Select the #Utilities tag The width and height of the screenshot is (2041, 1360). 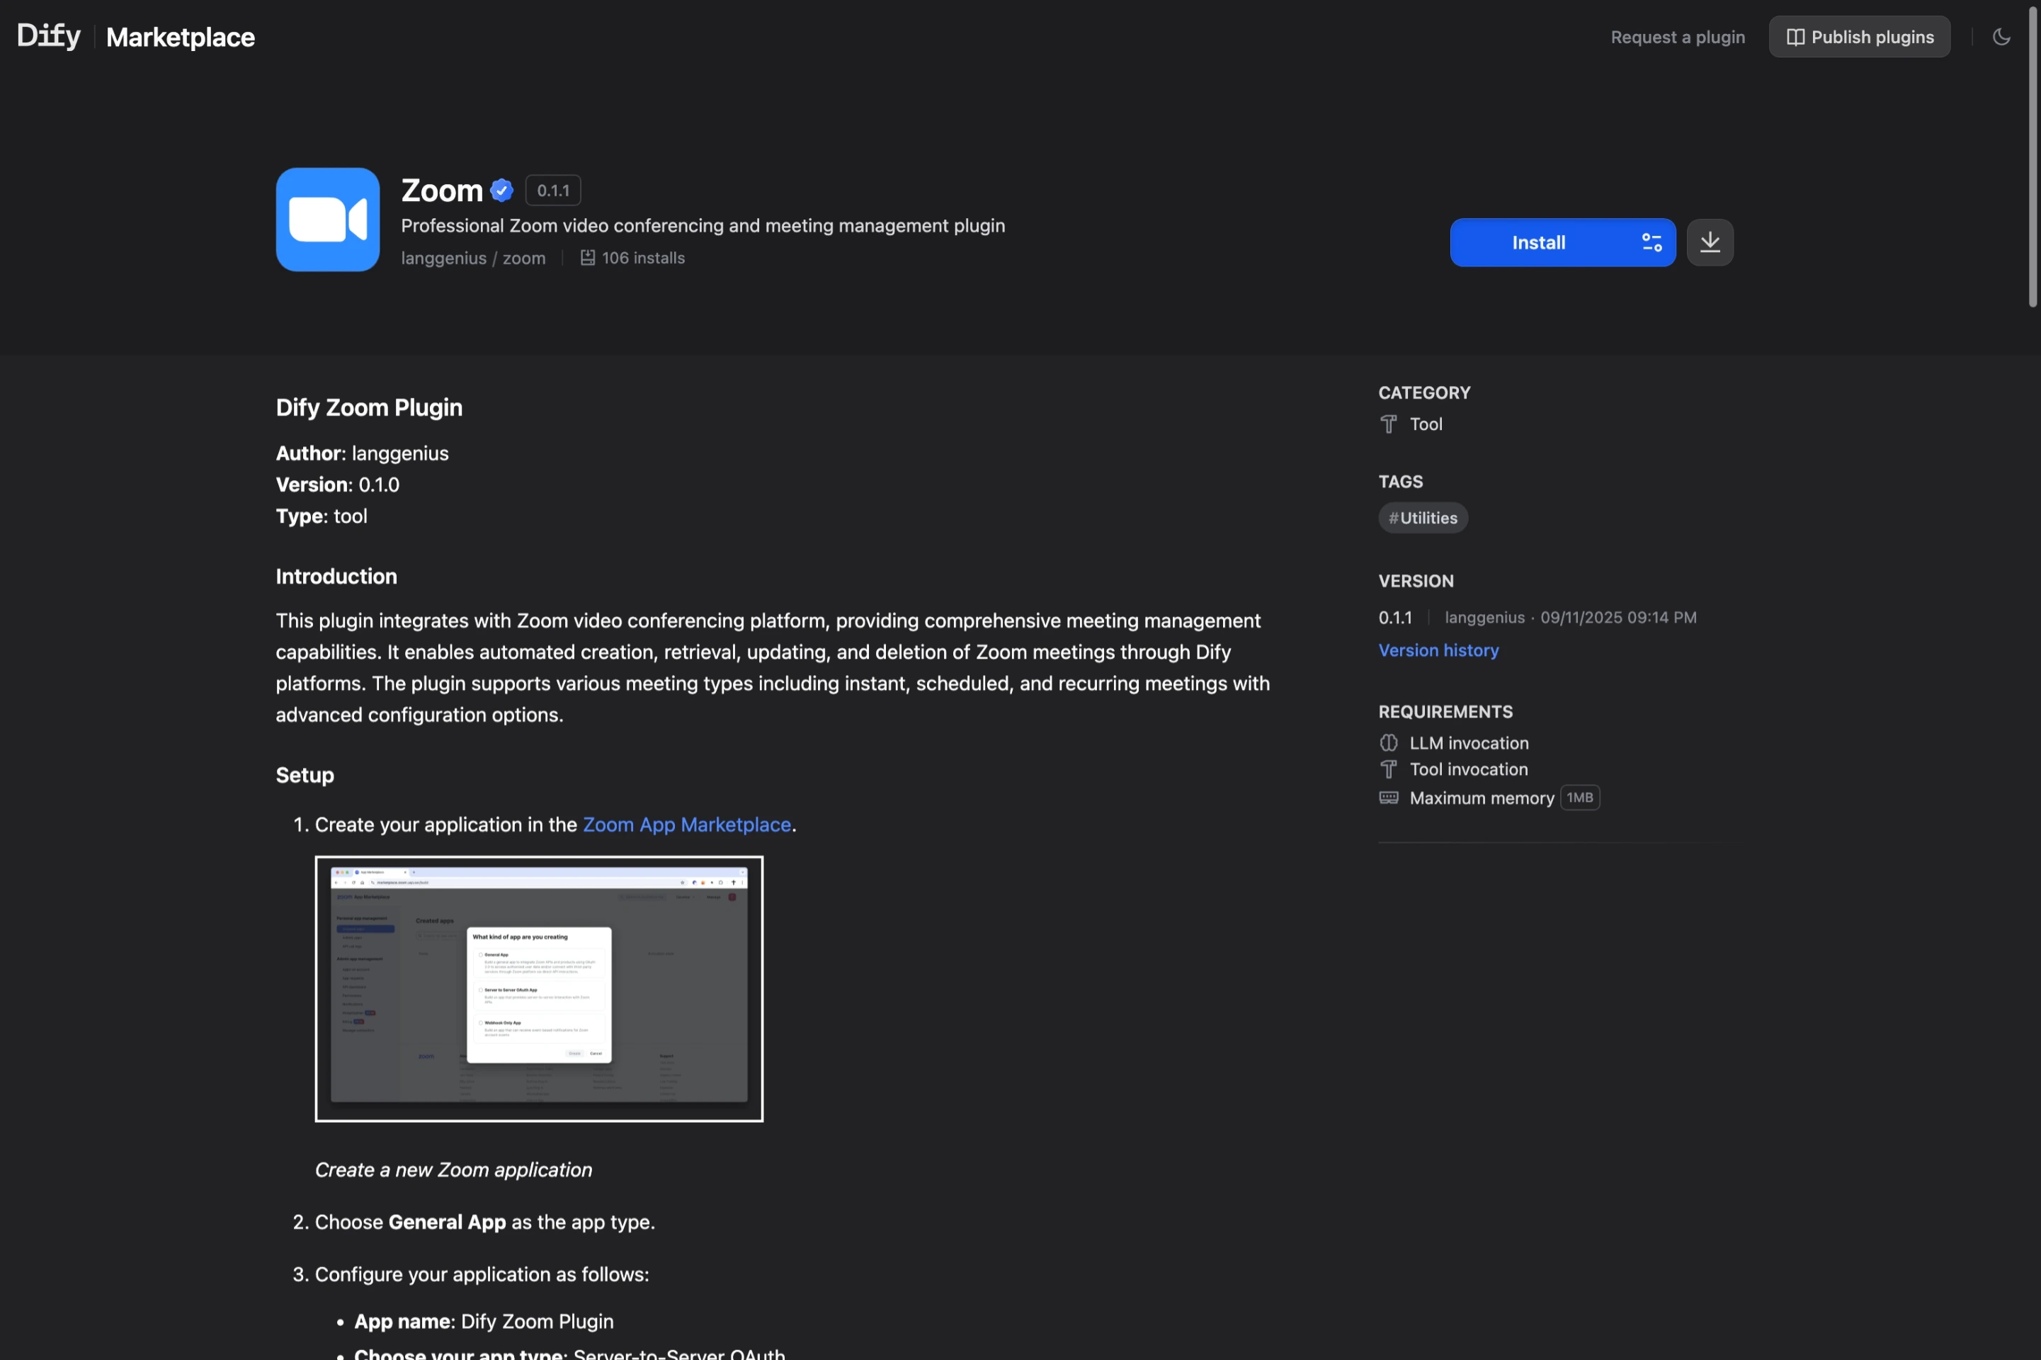[x=1422, y=517]
